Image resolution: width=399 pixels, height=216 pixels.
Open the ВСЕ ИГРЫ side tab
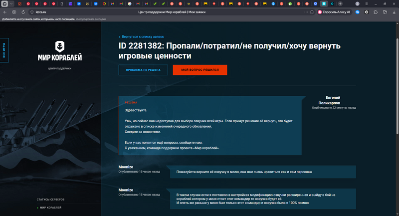[x=4, y=50]
